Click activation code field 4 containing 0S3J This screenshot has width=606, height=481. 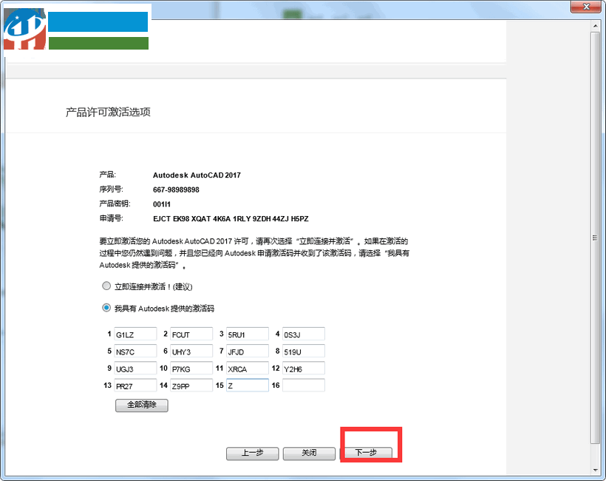pos(304,334)
